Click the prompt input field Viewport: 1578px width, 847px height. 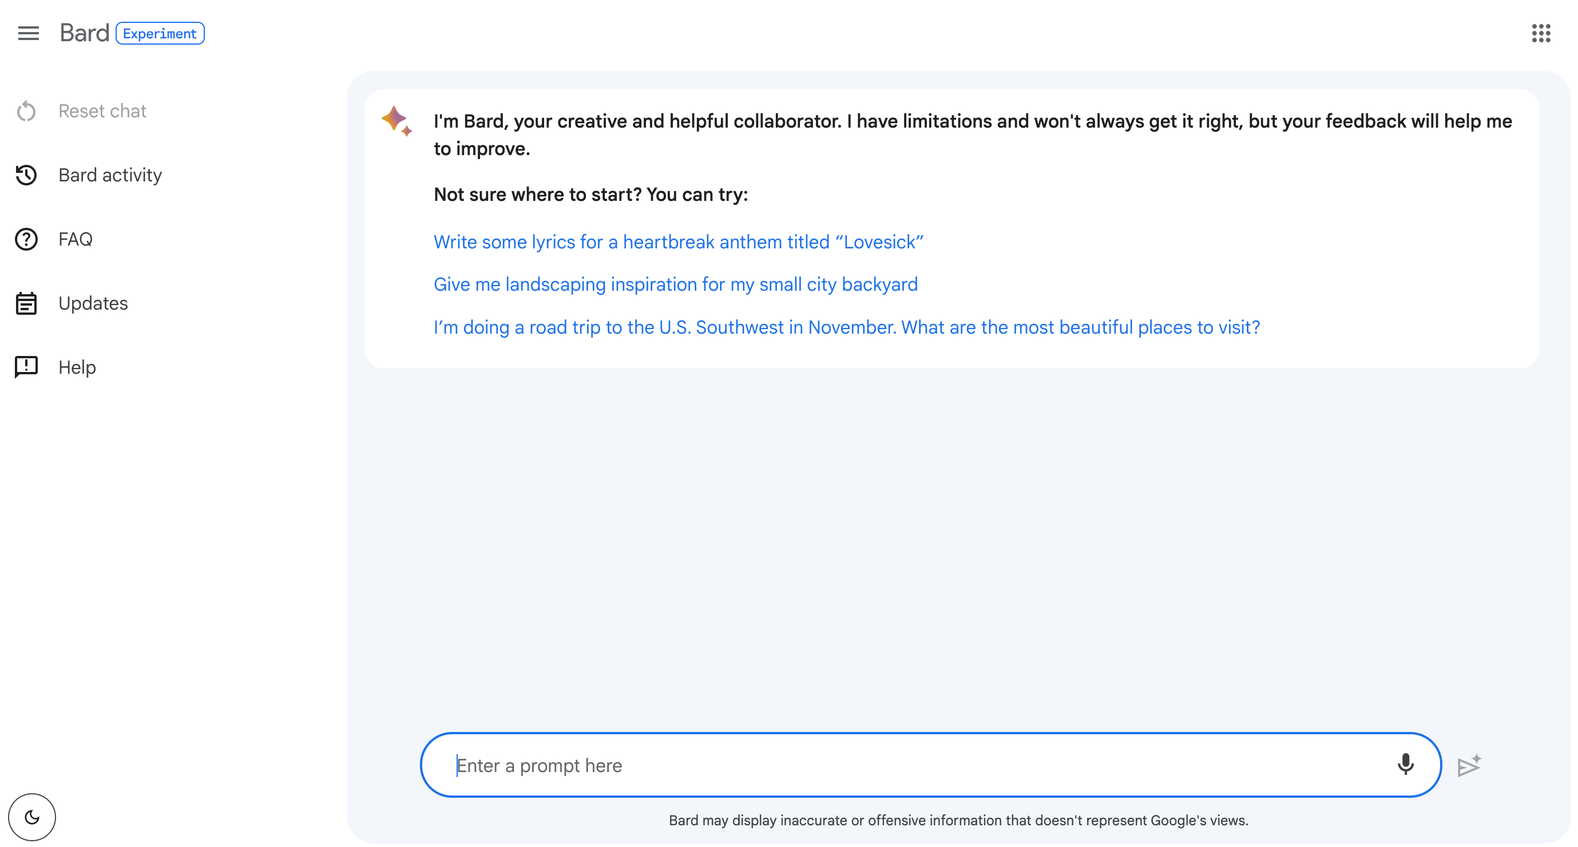tap(930, 765)
